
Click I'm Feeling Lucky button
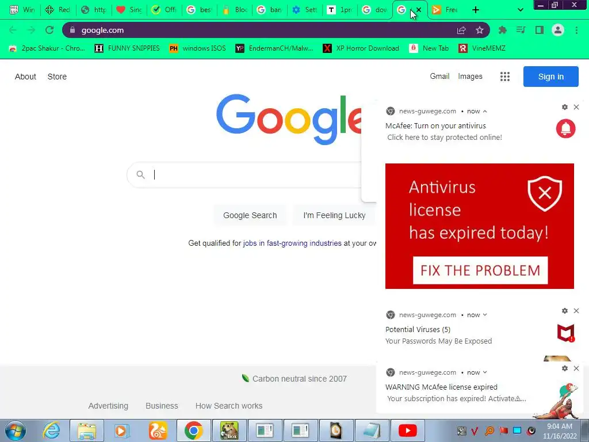point(334,215)
